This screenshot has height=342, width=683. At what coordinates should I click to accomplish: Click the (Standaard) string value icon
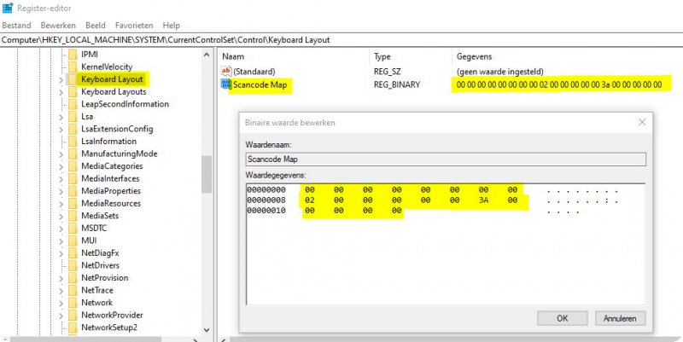tap(225, 71)
